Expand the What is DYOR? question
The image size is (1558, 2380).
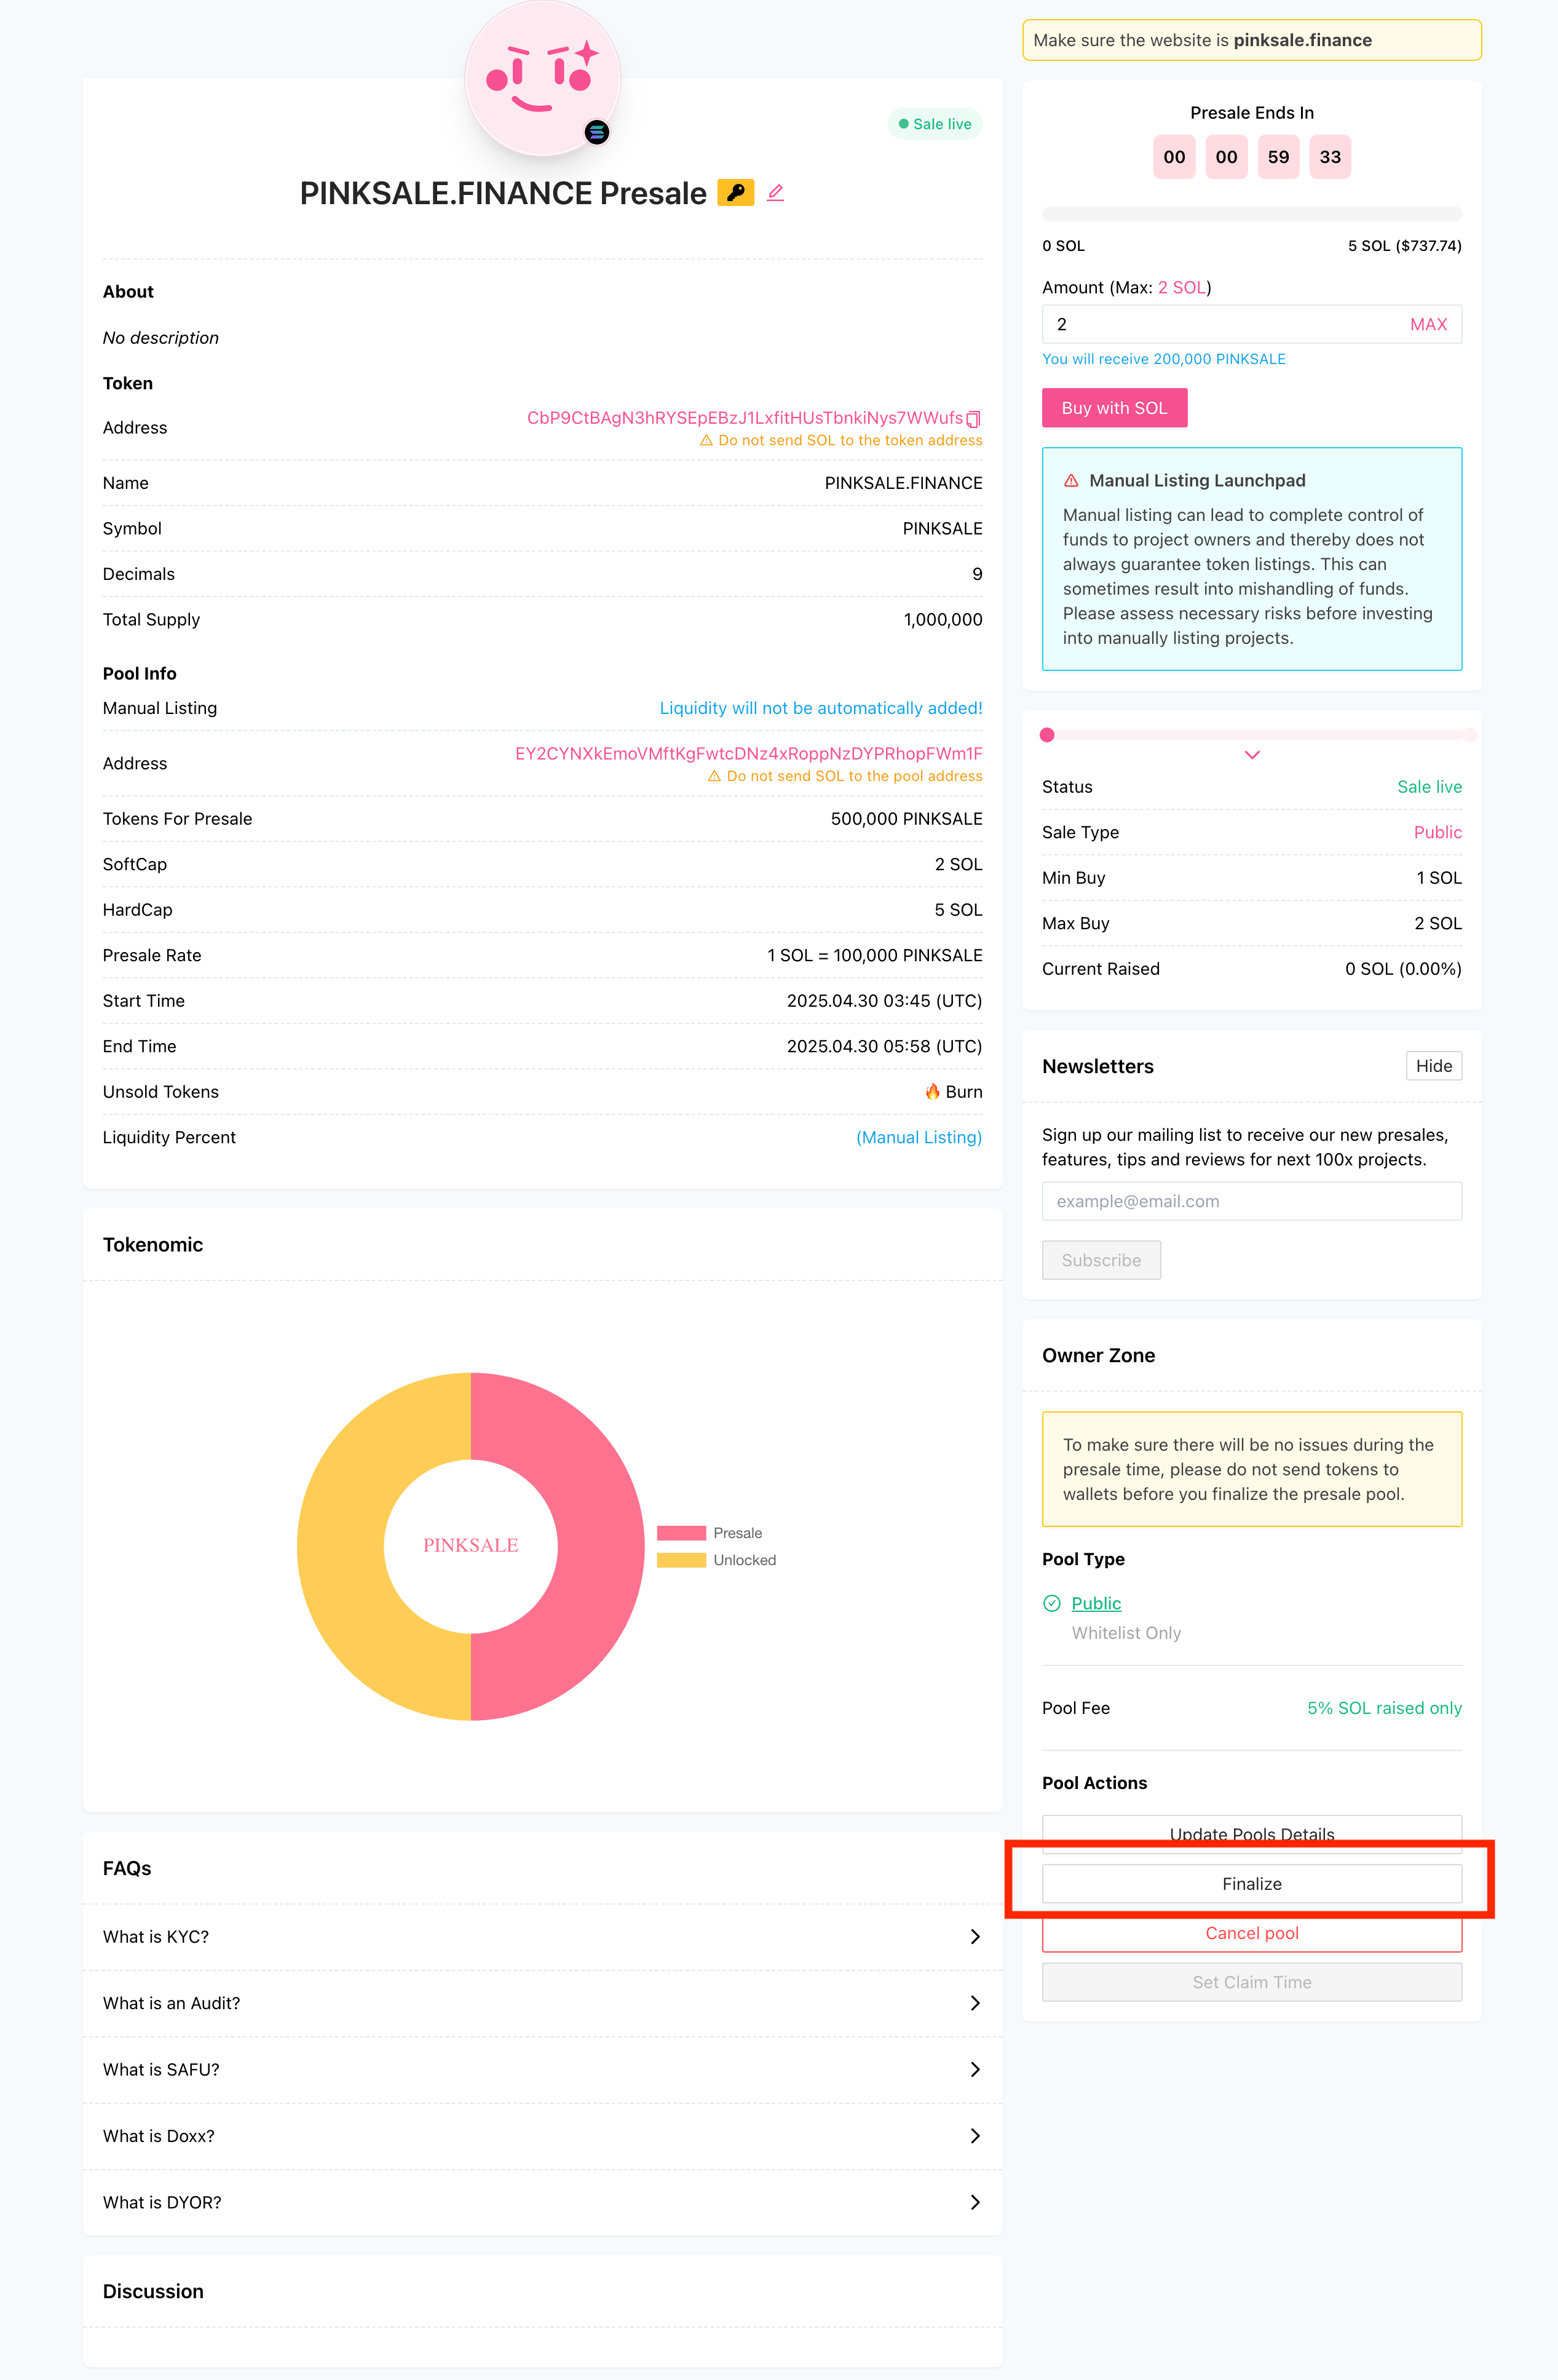[542, 2202]
